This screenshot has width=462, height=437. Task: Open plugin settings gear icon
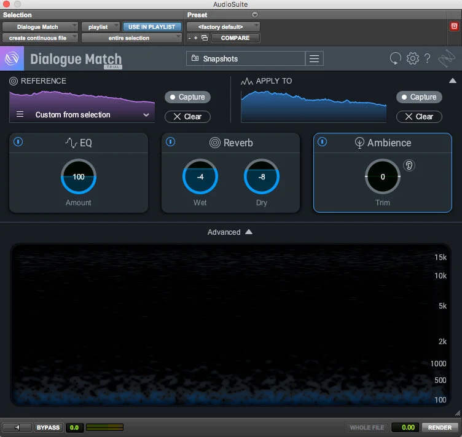click(x=412, y=58)
